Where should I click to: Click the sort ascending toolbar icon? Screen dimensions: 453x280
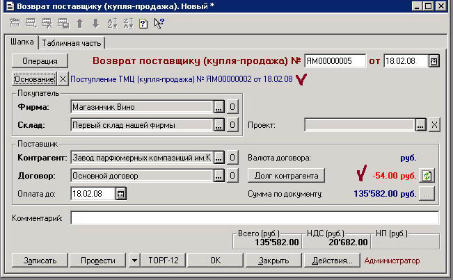(x=112, y=23)
